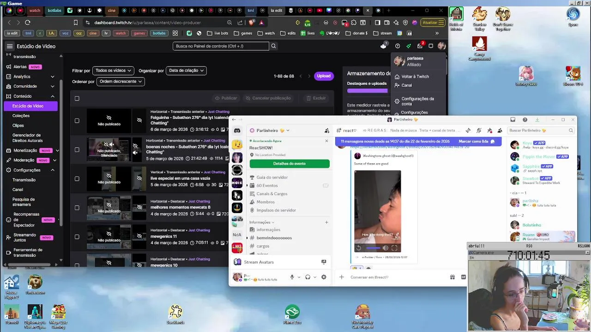The image size is (591, 332).
Task: Click the Just Chatting link on Folguinha video
Action: (x=218, y=112)
